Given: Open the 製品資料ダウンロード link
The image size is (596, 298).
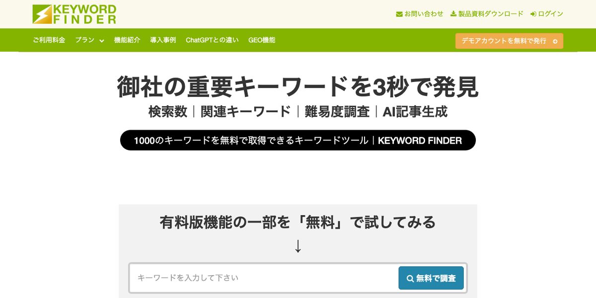Looking at the screenshot, I should click(x=487, y=14).
